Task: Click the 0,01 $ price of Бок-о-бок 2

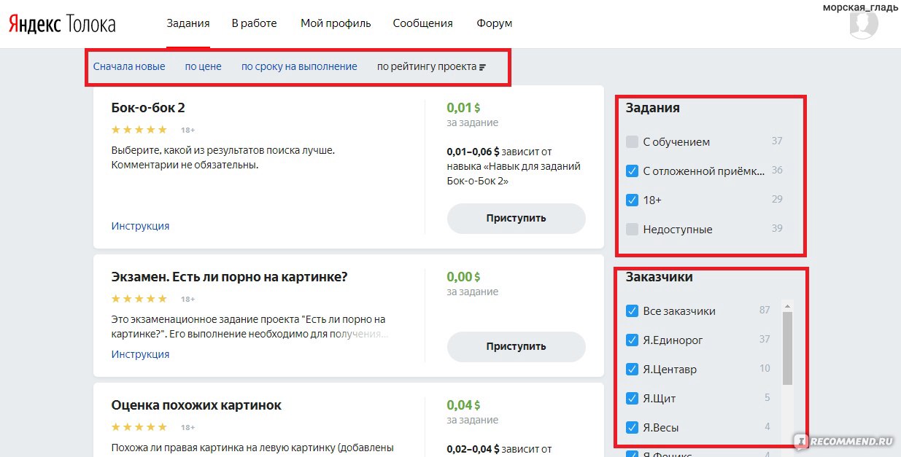Action: point(464,108)
